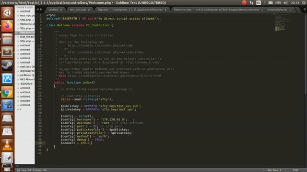The width and height of the screenshot is (307, 172).
Task: Open the 'B200002' file in the sidebar
Action: click(27, 84)
